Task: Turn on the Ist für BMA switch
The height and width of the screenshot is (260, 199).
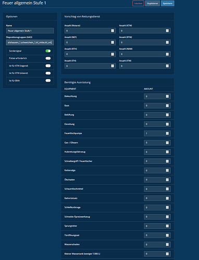Action: point(48,81)
